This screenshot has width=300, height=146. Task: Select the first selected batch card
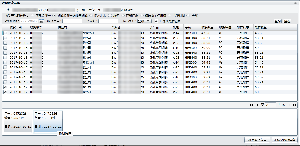tap(18, 121)
